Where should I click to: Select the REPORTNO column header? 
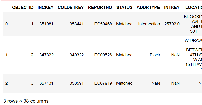(x=100, y=7)
